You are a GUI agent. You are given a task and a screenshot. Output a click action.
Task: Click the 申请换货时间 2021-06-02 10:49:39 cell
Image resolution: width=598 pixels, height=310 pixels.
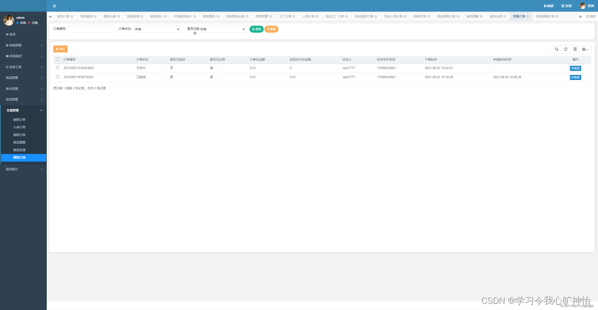click(x=507, y=77)
